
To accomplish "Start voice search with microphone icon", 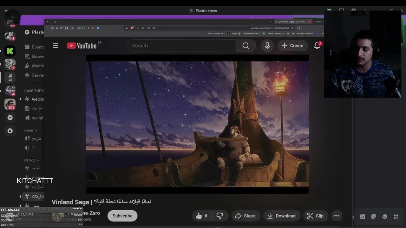I will coord(267,46).
